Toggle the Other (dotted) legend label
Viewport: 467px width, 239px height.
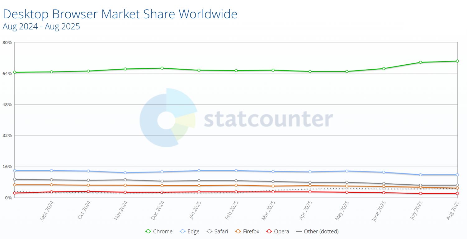[x=321, y=231]
